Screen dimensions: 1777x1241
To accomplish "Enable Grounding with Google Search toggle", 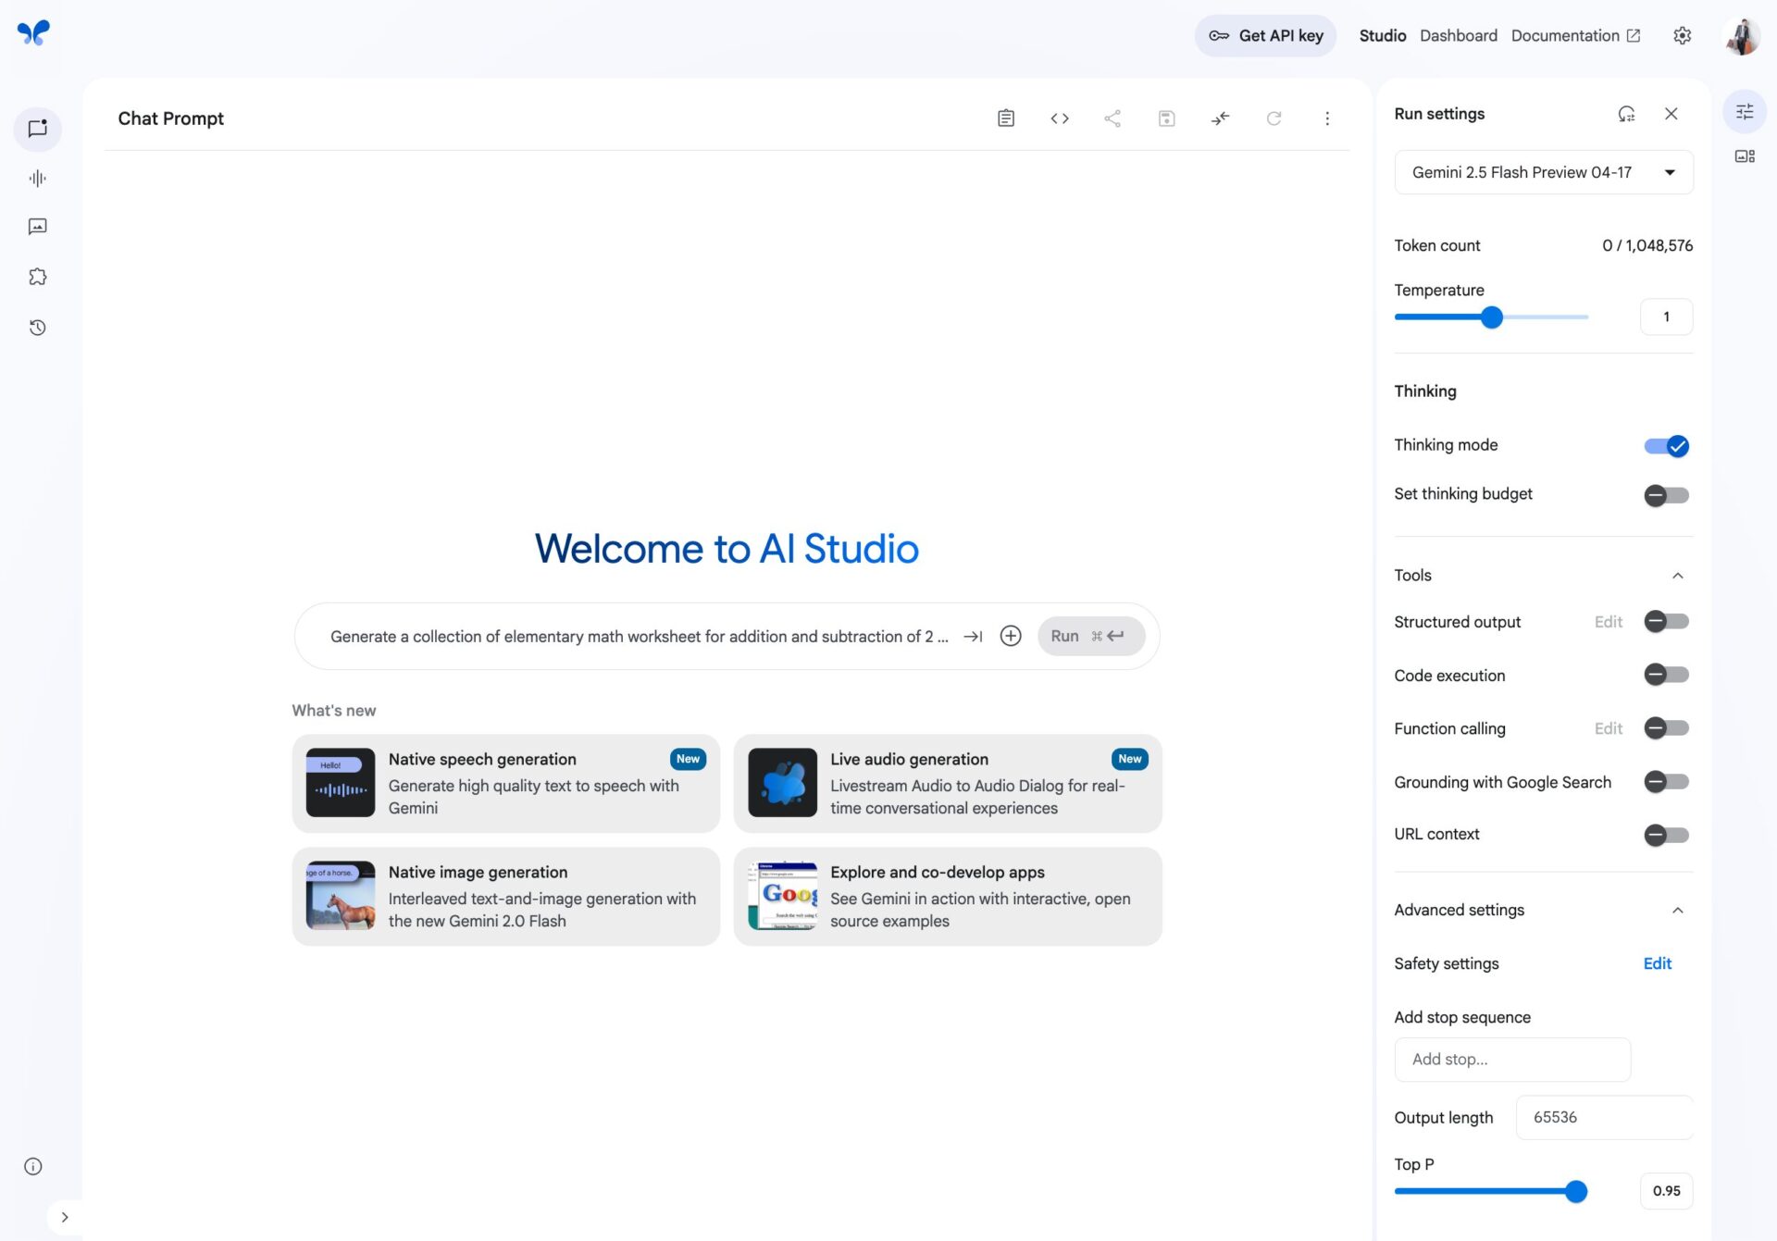I will (x=1666, y=782).
